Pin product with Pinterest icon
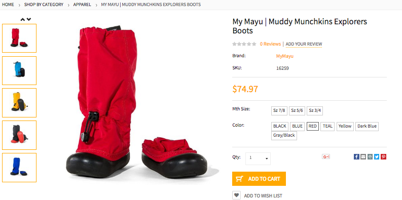The image size is (402, 200). click(x=383, y=157)
